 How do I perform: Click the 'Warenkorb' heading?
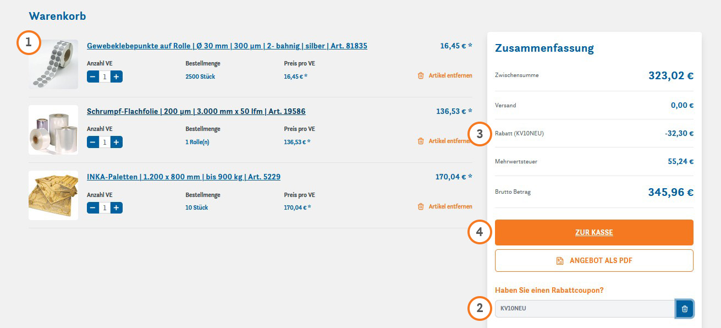pos(57,16)
